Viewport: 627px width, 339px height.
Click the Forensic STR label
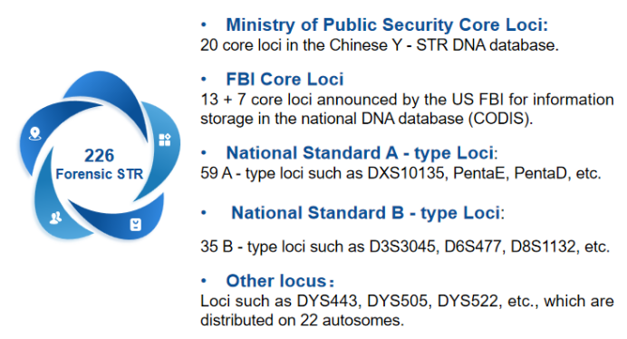click(x=99, y=174)
